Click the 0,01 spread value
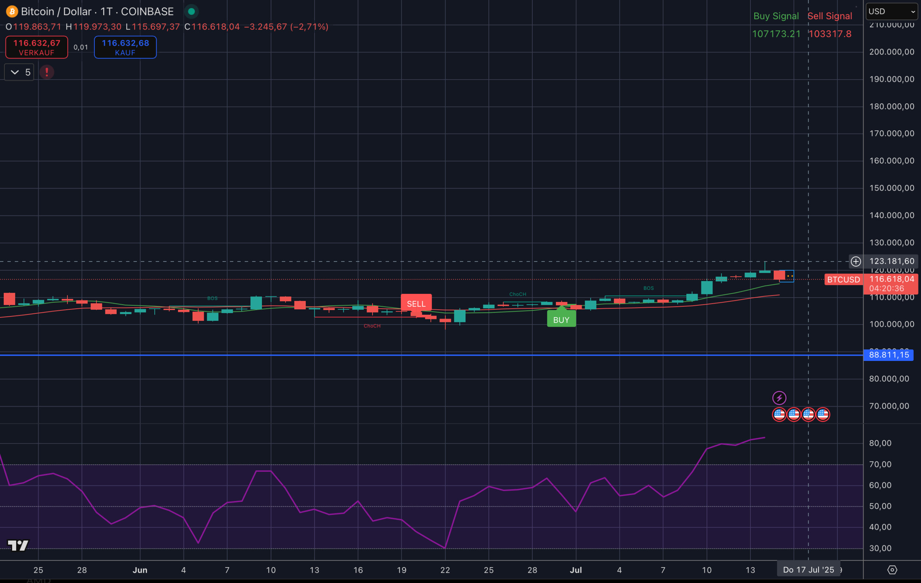This screenshot has width=921, height=583. click(x=81, y=47)
